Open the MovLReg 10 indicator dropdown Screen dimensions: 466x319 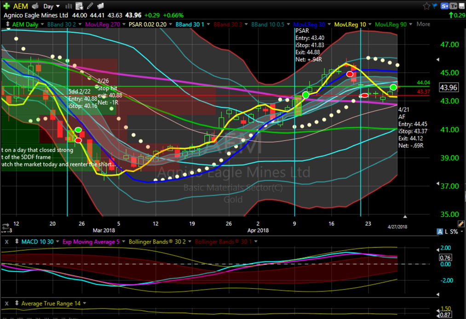370,24
